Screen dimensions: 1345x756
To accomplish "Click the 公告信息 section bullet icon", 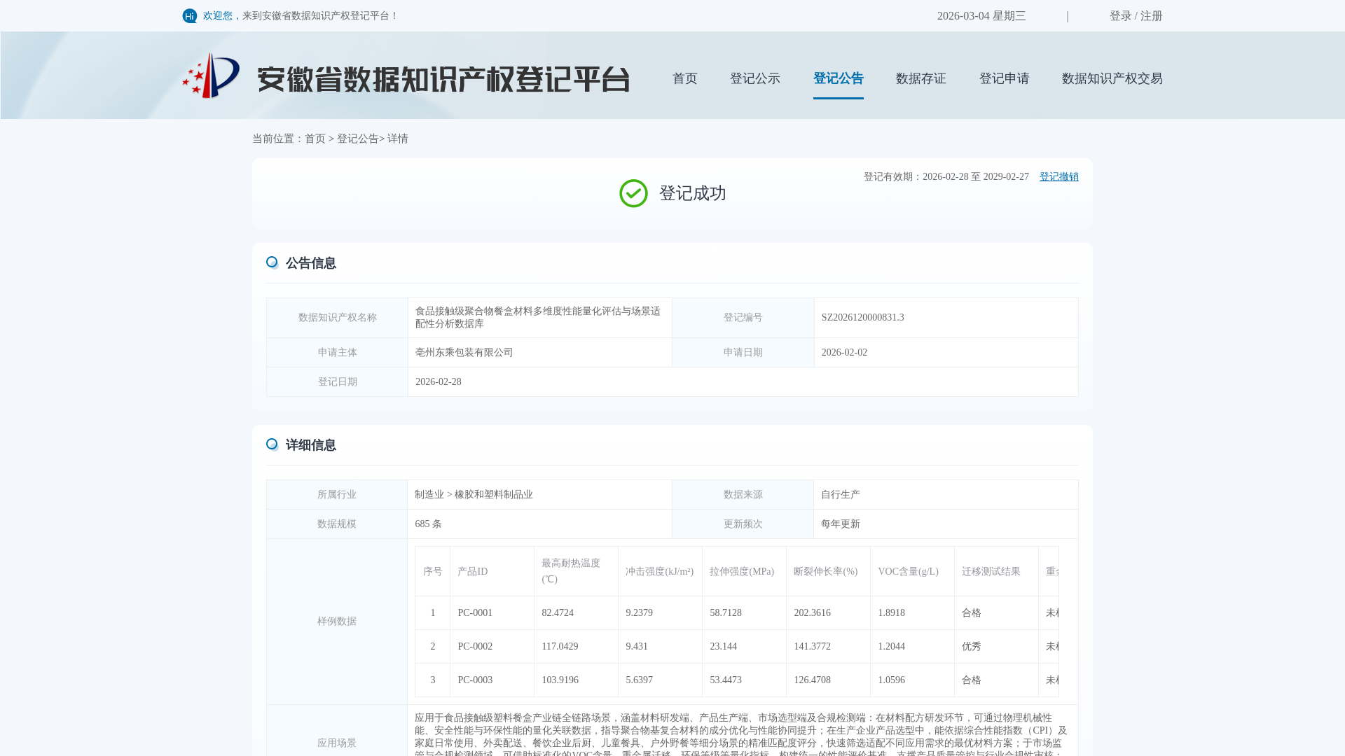I will 273,262.
